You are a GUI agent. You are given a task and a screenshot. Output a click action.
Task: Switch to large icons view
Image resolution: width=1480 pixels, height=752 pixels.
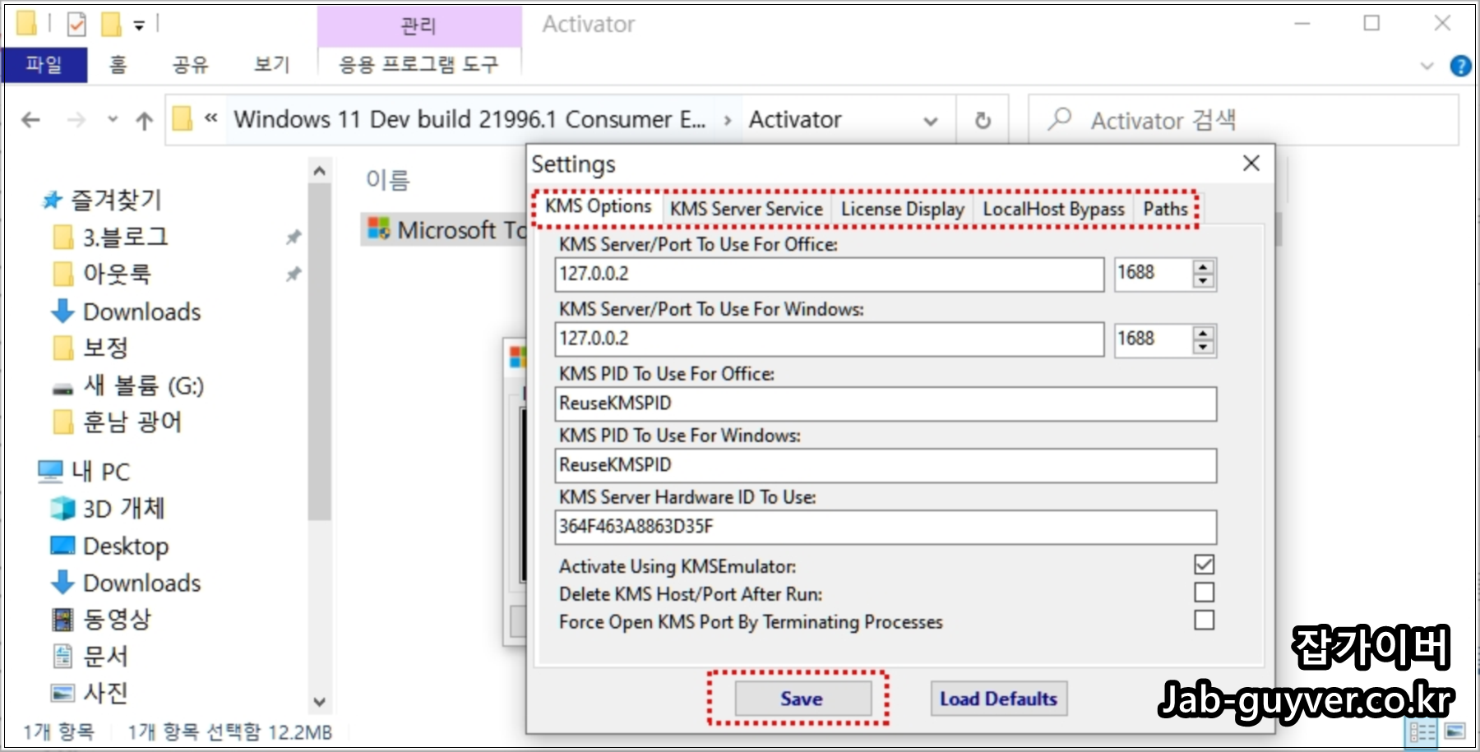point(1455,731)
